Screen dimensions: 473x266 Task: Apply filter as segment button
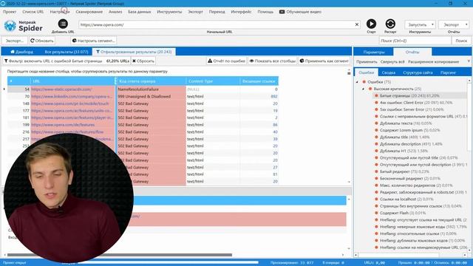click(324, 61)
